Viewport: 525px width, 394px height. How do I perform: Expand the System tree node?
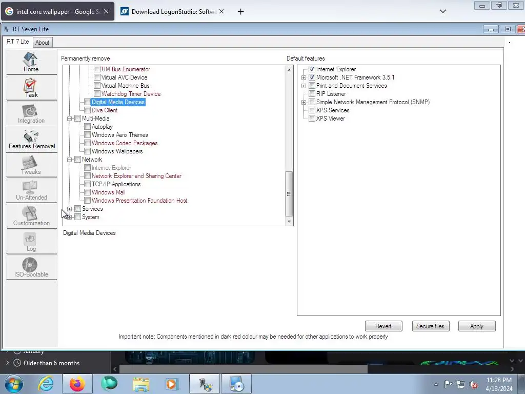coord(69,217)
